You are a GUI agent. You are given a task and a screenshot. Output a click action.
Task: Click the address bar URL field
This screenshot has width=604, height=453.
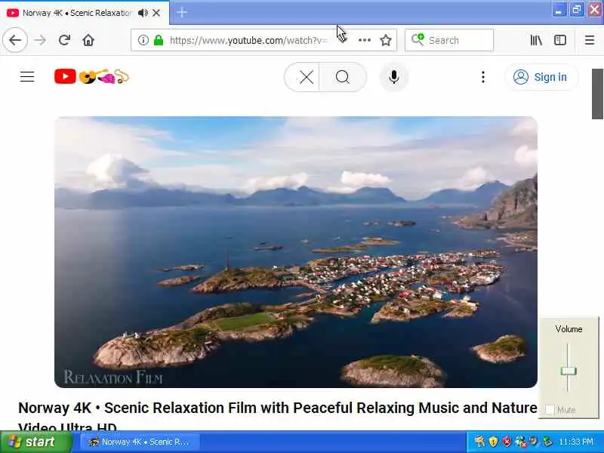click(x=248, y=40)
